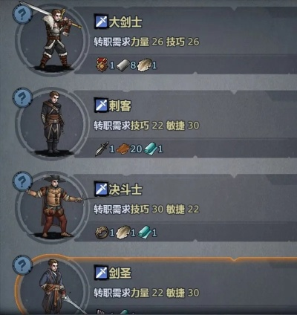Click the 大剑士 class title
Screen dimensions: 297x315
(125, 22)
